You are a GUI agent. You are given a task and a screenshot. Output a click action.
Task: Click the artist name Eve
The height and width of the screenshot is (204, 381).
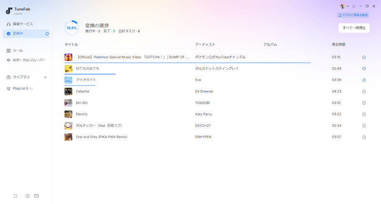(x=198, y=80)
